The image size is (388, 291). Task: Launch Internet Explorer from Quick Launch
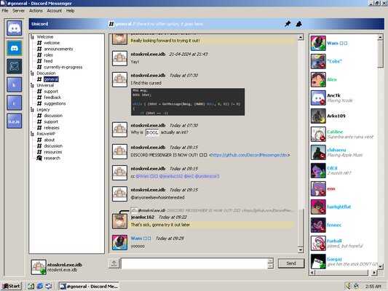39,287
